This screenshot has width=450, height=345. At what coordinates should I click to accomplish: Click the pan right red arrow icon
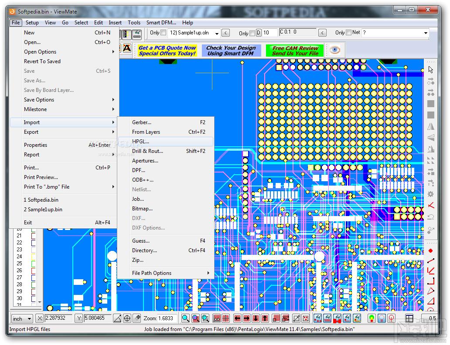tap(246, 318)
